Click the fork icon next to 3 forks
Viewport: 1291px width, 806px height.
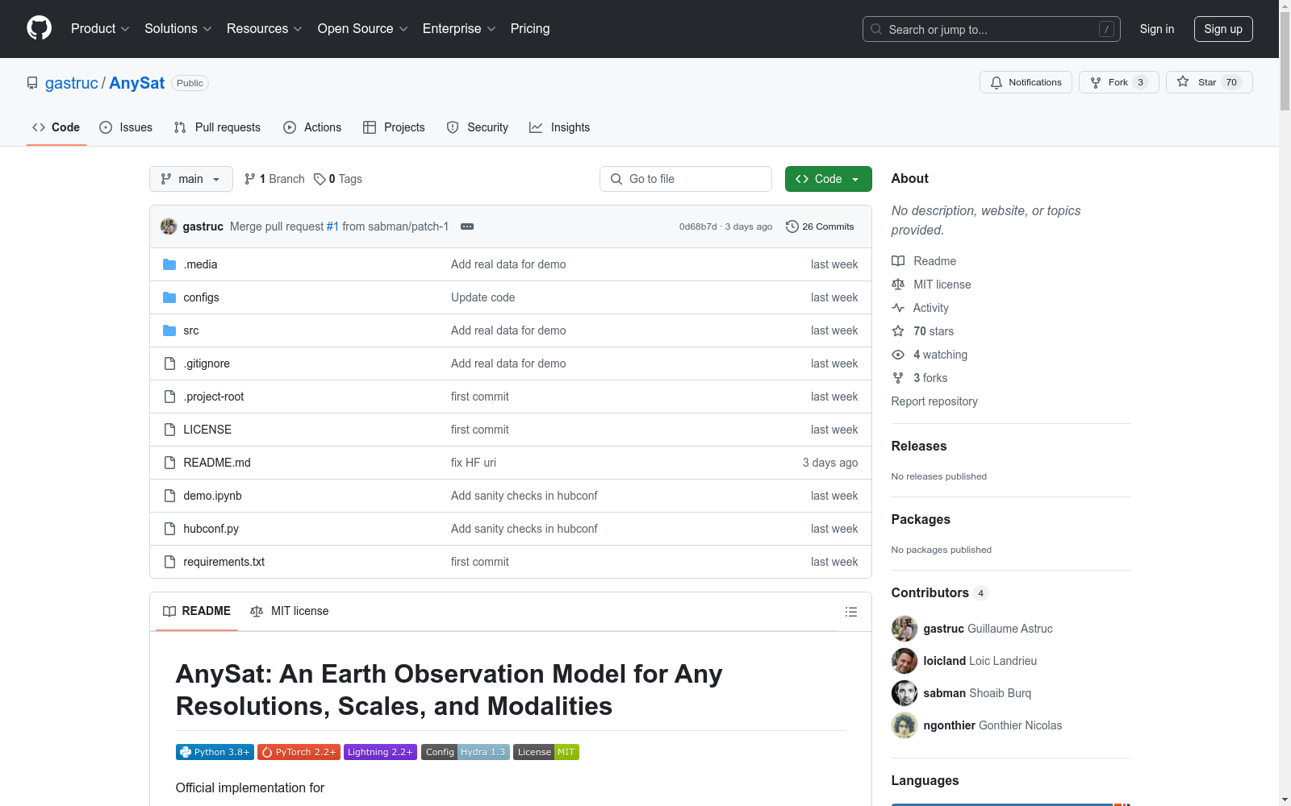click(x=898, y=378)
